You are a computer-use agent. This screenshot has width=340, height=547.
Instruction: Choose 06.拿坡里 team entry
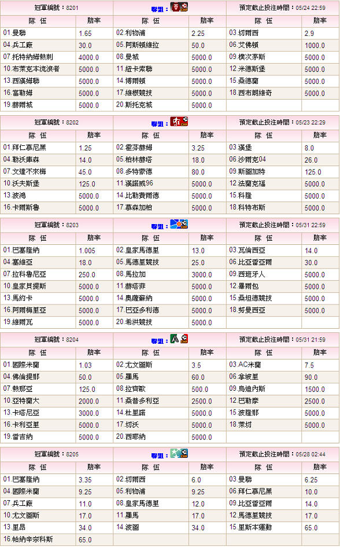244,377
